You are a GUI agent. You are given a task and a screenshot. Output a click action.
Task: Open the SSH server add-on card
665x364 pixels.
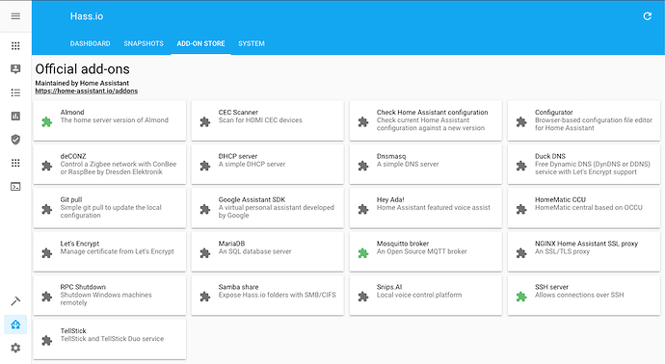click(584, 296)
